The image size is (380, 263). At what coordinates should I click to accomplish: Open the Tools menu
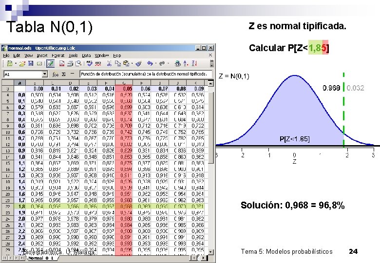coord(73,56)
